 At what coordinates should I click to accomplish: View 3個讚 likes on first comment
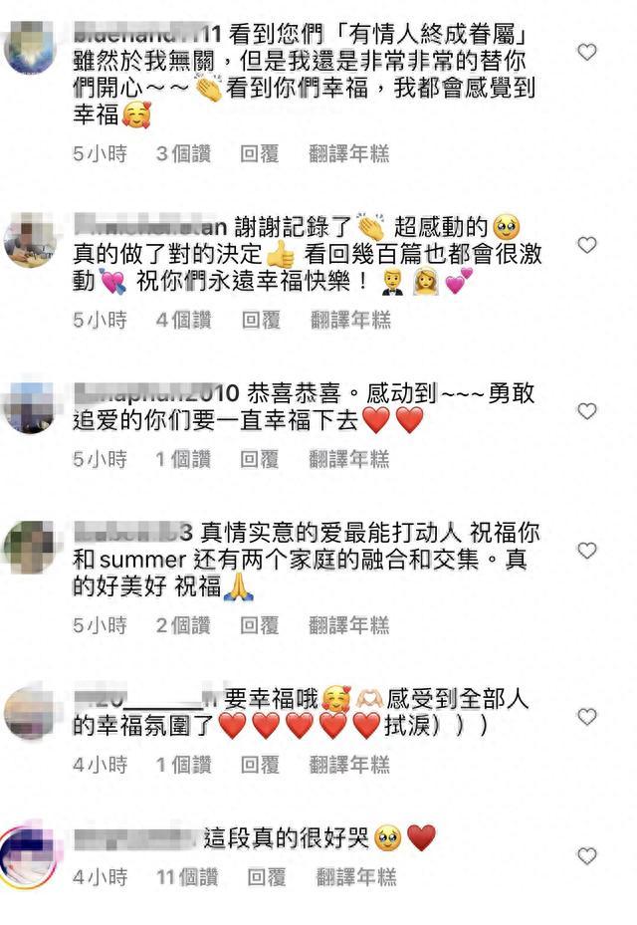pos(183,154)
